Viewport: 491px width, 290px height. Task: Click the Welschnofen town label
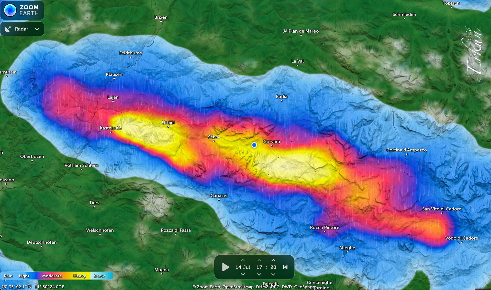click(100, 230)
